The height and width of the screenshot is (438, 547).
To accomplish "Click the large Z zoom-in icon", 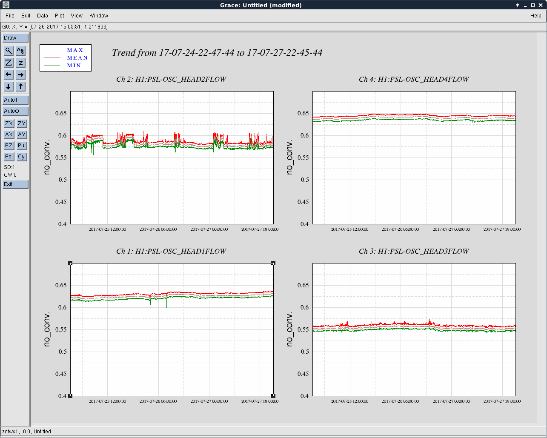I will tap(9, 63).
